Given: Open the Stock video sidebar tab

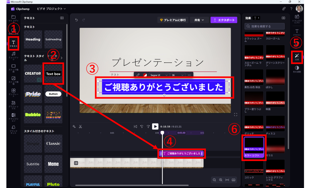Looking at the screenshot, I should (13, 68).
